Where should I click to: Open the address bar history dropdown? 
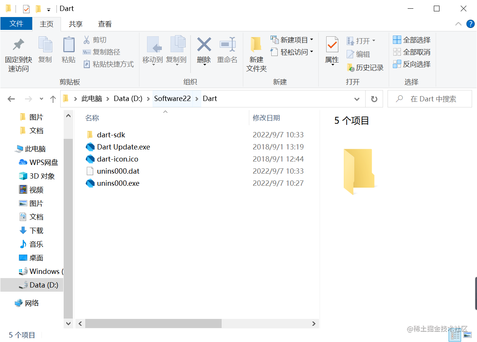(357, 99)
